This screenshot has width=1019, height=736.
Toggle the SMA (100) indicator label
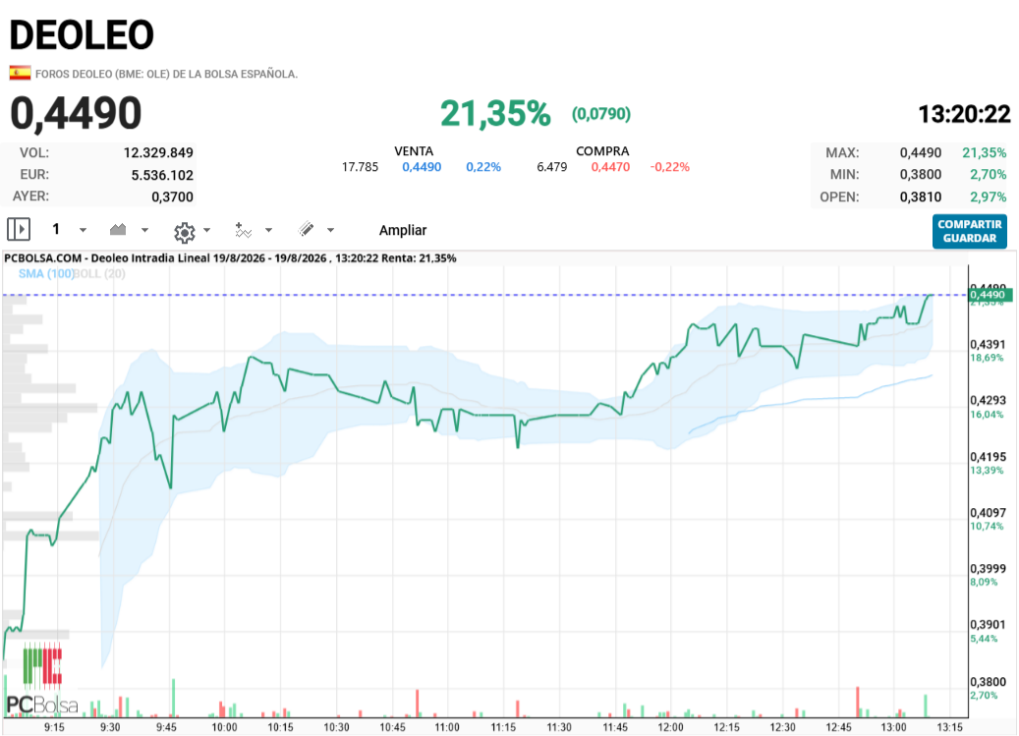click(x=45, y=273)
